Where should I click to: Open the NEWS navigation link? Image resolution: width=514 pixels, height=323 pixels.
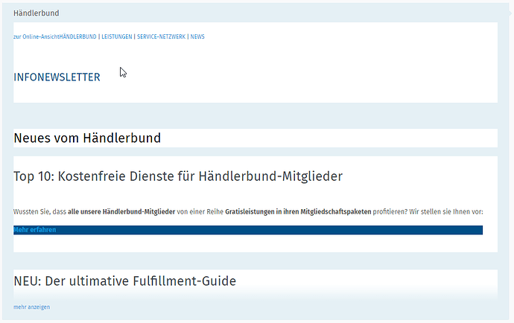(x=197, y=36)
